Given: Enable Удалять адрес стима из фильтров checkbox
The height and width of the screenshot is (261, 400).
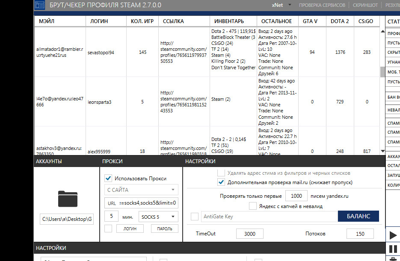Looking at the screenshot, I should pyautogui.click(x=221, y=173).
